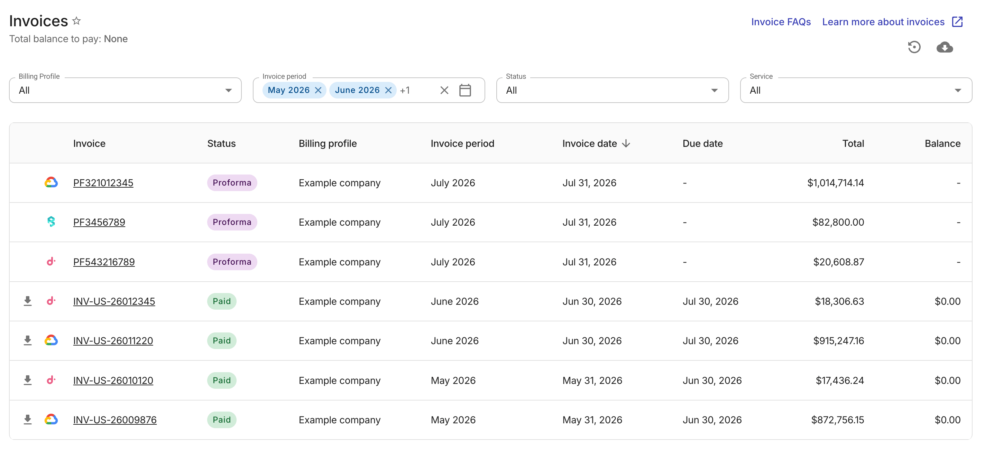Sort by Invoice period column header

pos(462,143)
